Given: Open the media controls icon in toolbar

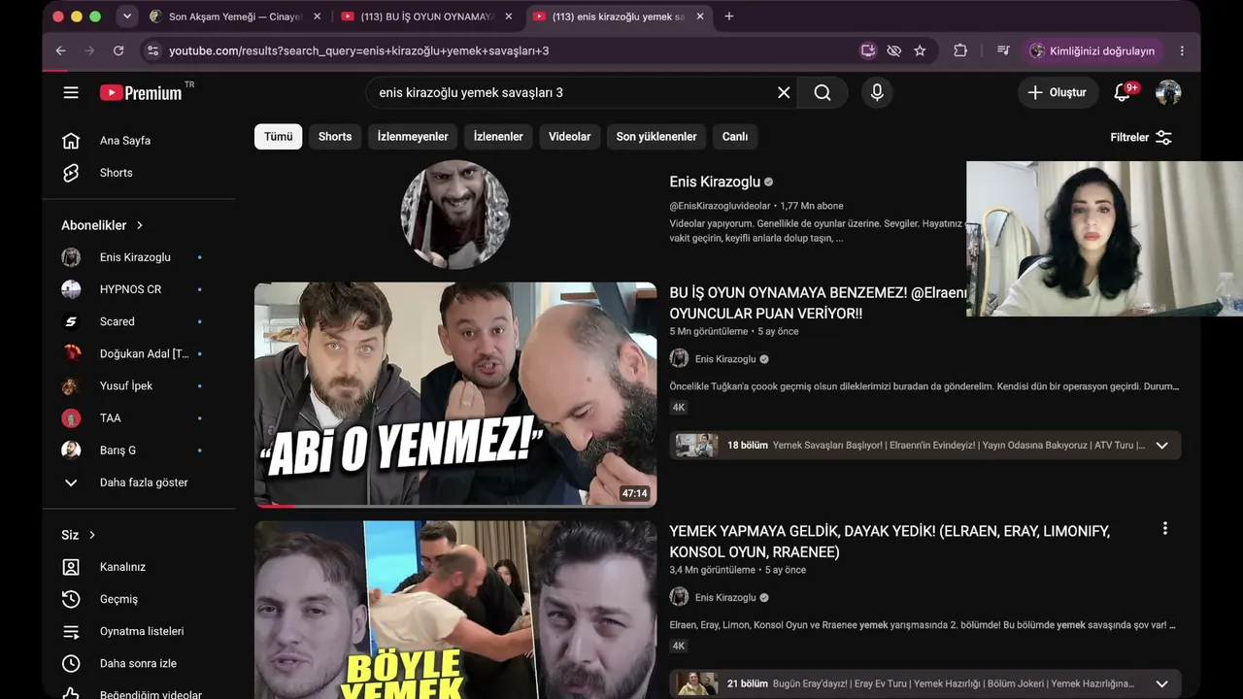Looking at the screenshot, I should [x=1003, y=50].
